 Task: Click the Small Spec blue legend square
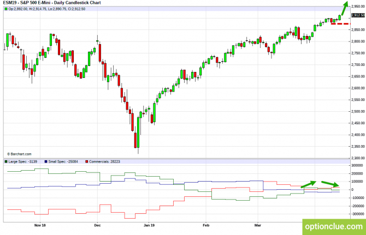[x=46, y=161]
